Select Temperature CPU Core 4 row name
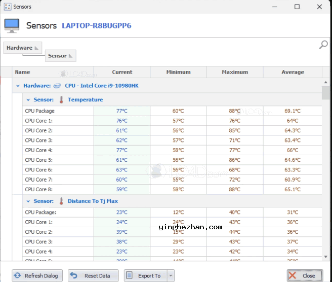The width and height of the screenshot is (332, 282). point(39,150)
